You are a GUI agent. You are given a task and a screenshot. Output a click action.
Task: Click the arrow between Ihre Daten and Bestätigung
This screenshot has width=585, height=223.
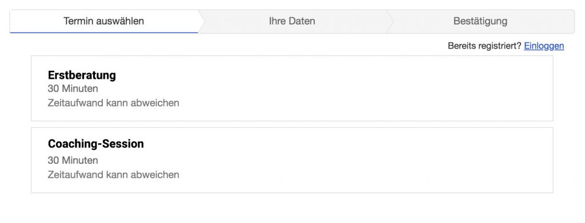point(390,21)
